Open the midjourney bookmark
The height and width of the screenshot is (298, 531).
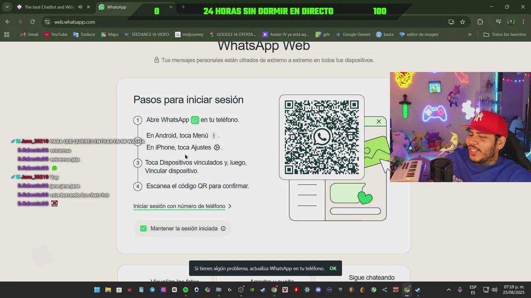pyautogui.click(x=189, y=34)
